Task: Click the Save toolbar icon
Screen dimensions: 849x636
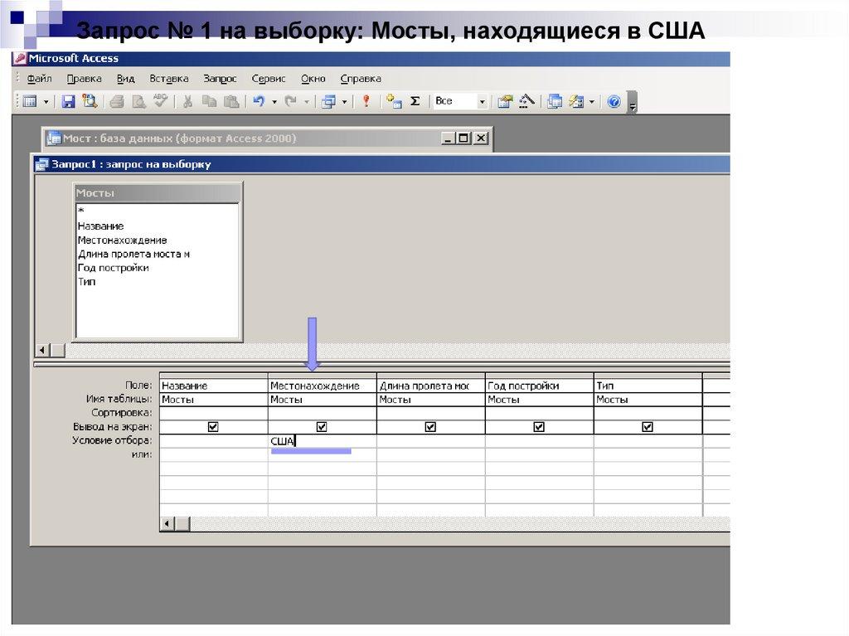Action: [69, 101]
